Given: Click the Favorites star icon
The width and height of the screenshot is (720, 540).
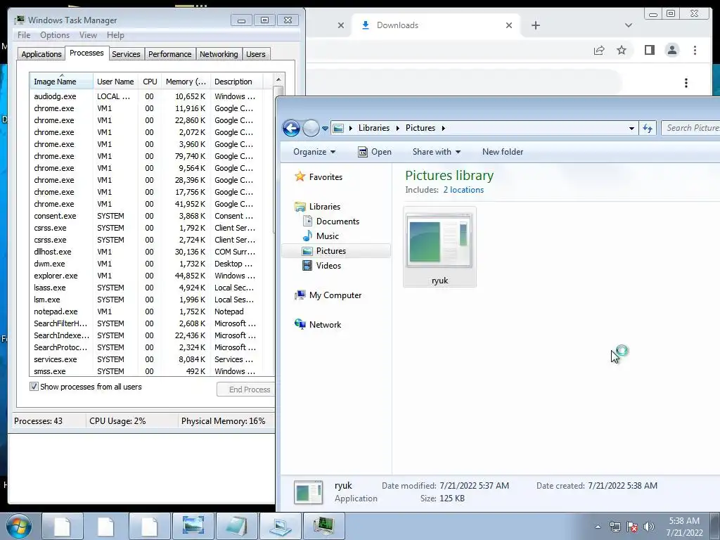Looking at the screenshot, I should tap(300, 176).
